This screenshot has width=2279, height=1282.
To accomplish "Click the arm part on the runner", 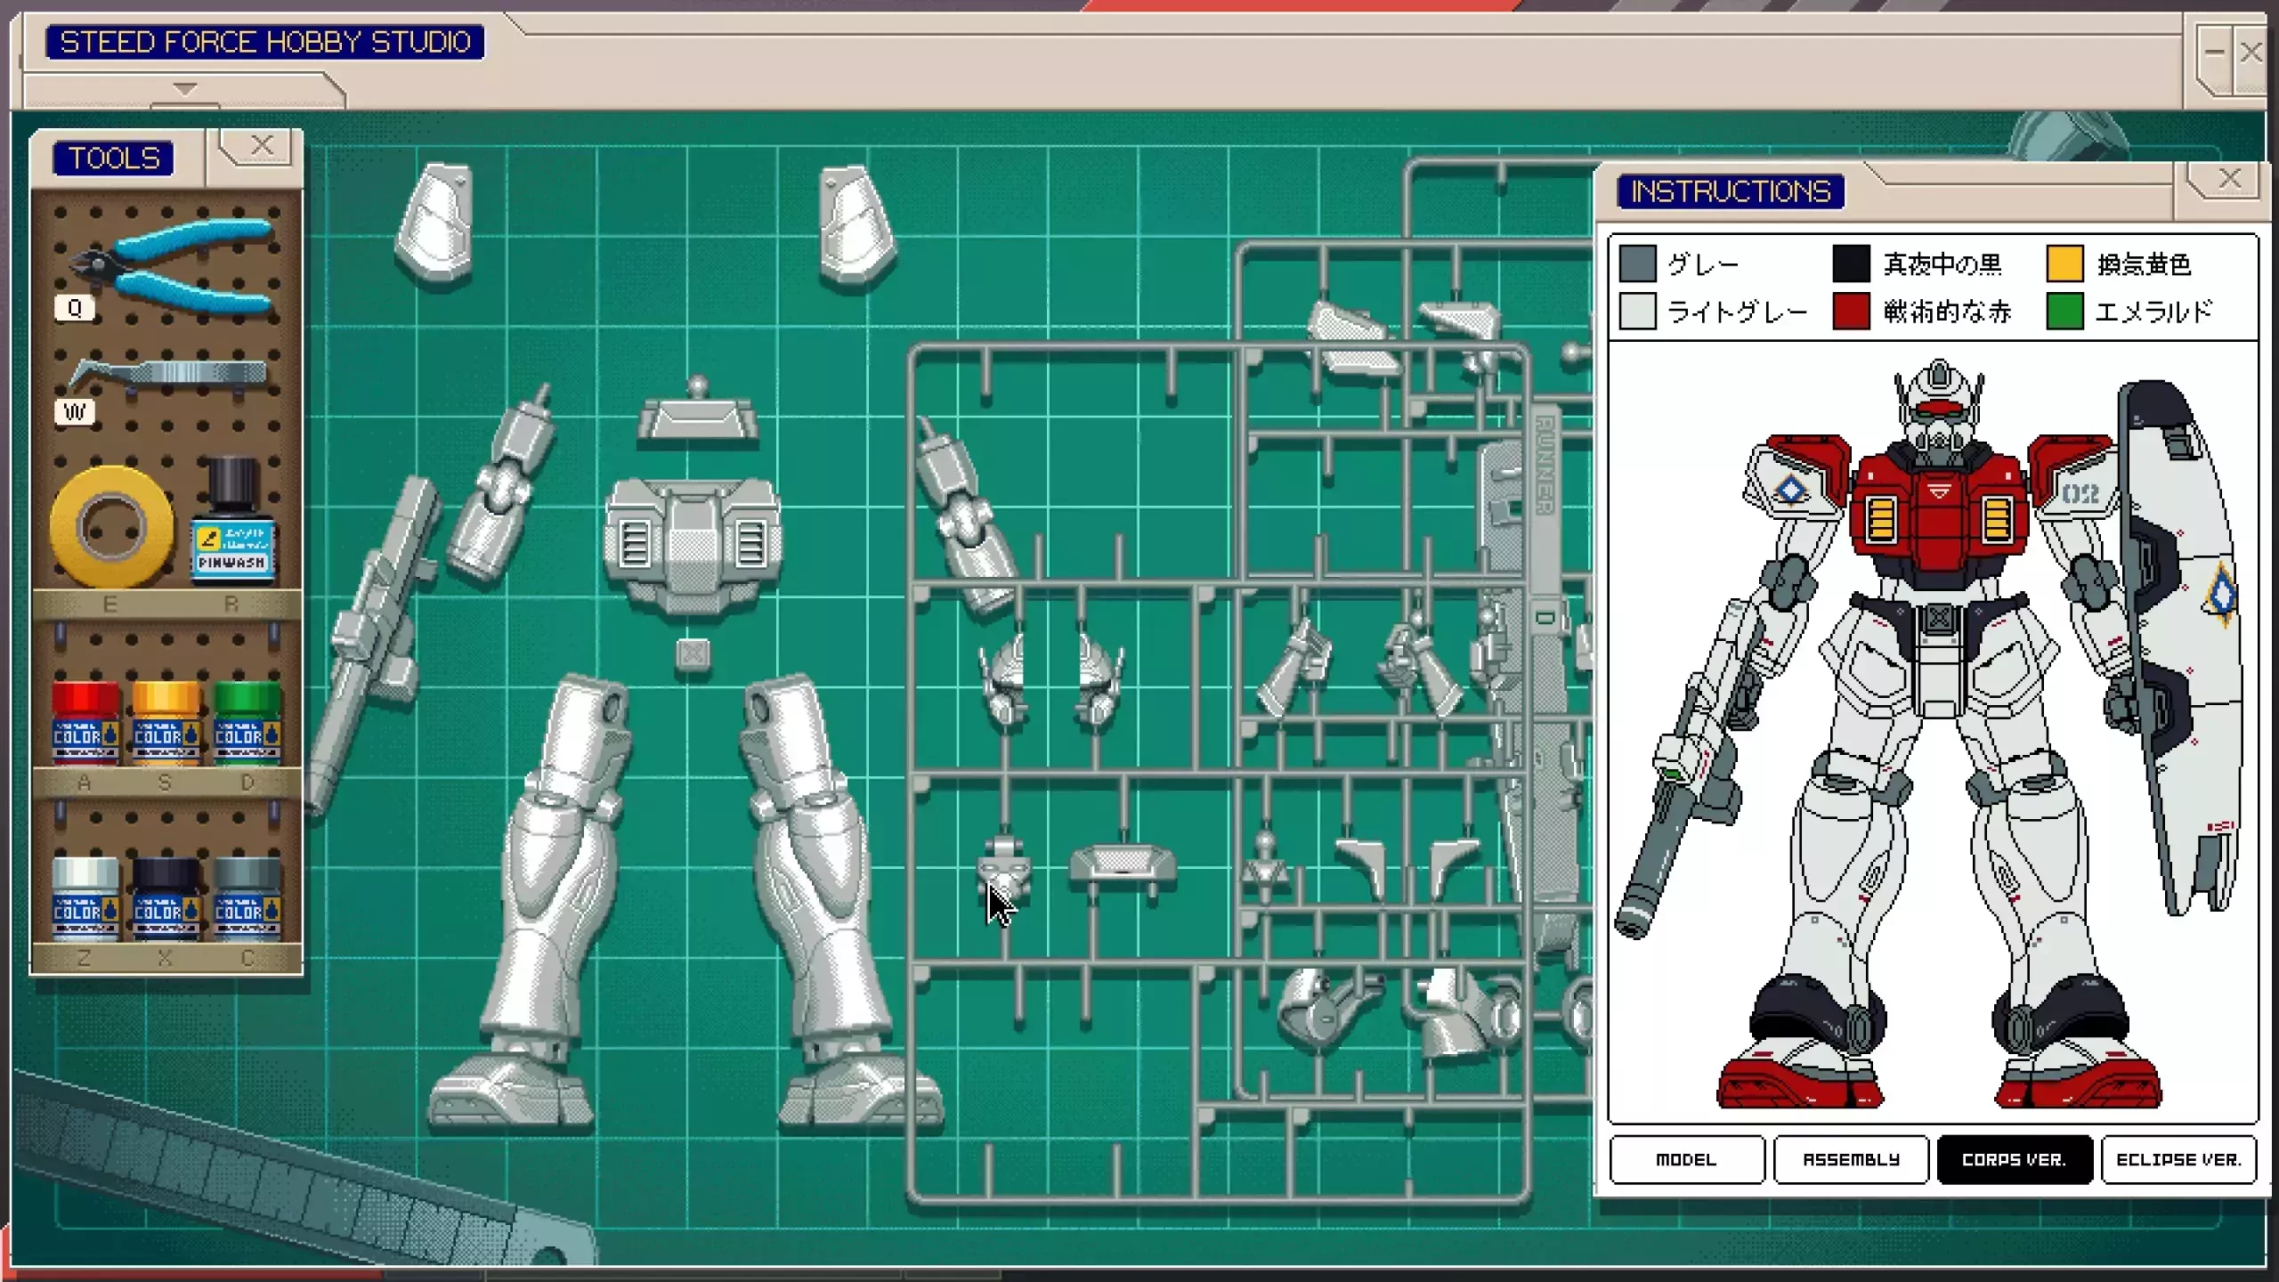I will point(965,516).
